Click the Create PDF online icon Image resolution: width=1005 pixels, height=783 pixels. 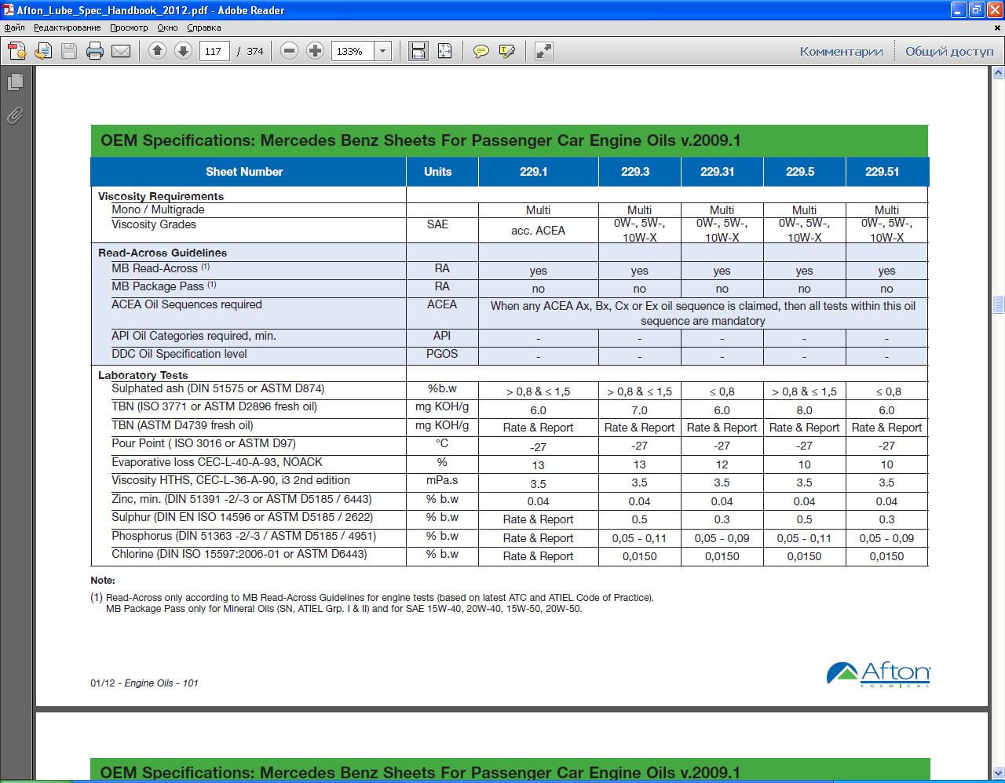point(16,51)
